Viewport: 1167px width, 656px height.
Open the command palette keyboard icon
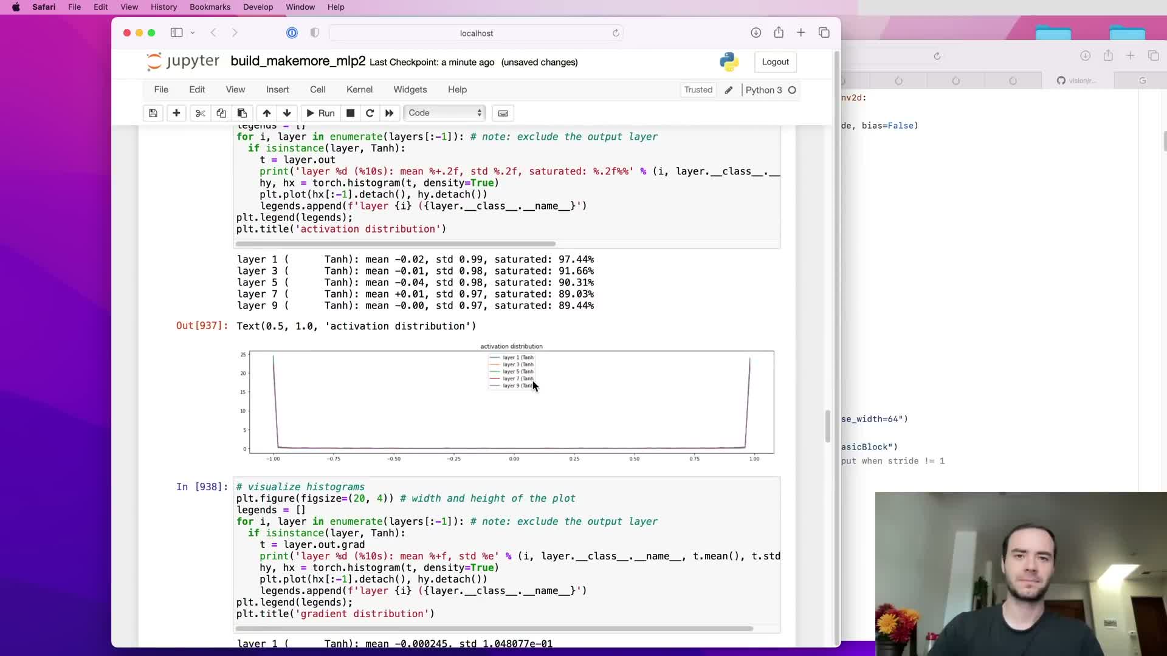point(503,113)
